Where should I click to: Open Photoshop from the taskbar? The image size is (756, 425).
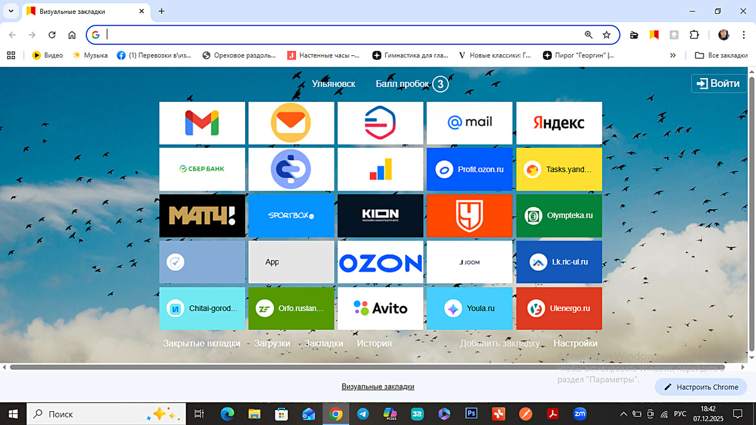click(x=471, y=414)
